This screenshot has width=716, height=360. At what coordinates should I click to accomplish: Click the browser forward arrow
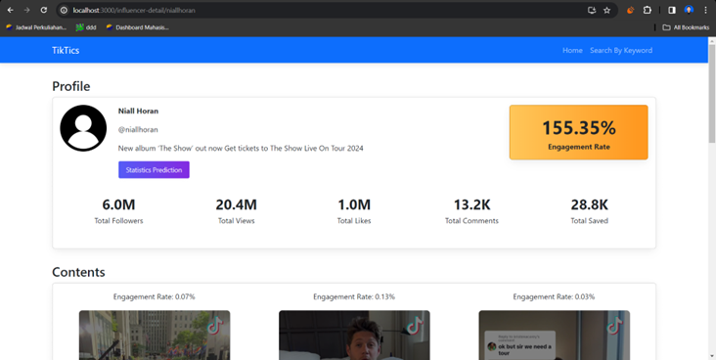coord(27,10)
